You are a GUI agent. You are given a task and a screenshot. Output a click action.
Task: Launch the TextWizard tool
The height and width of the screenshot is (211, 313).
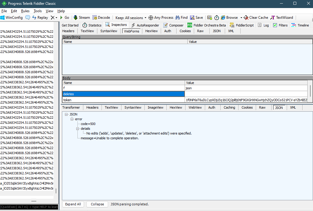282,17
